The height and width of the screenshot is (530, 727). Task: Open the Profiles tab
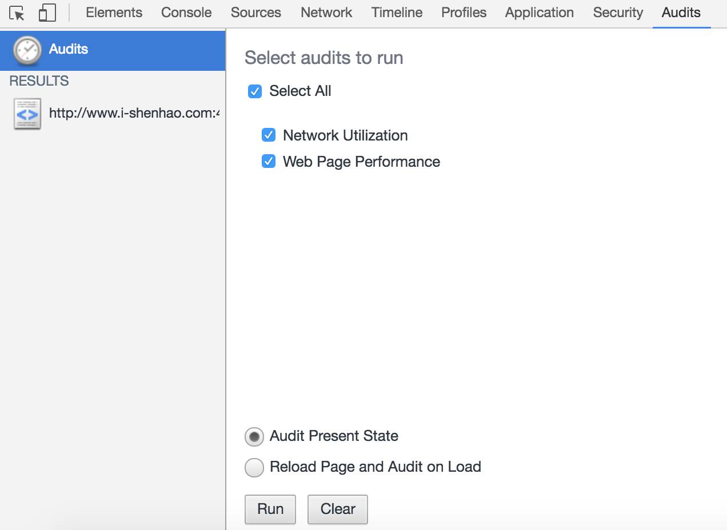pos(464,13)
